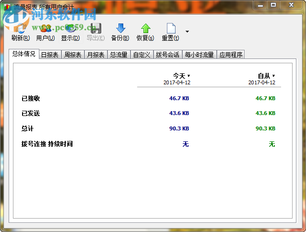Click the 拨号连接 持续时间 label

47,144
